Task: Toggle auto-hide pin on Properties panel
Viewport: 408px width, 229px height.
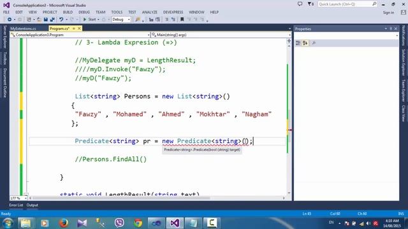Action: coord(391,29)
